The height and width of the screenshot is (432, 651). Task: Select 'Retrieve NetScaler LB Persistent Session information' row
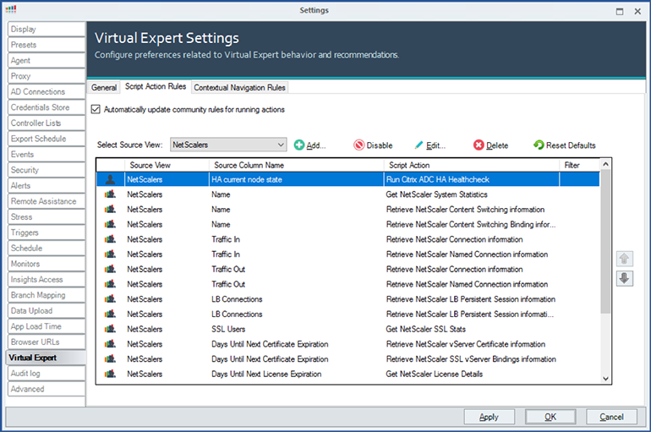(348, 298)
